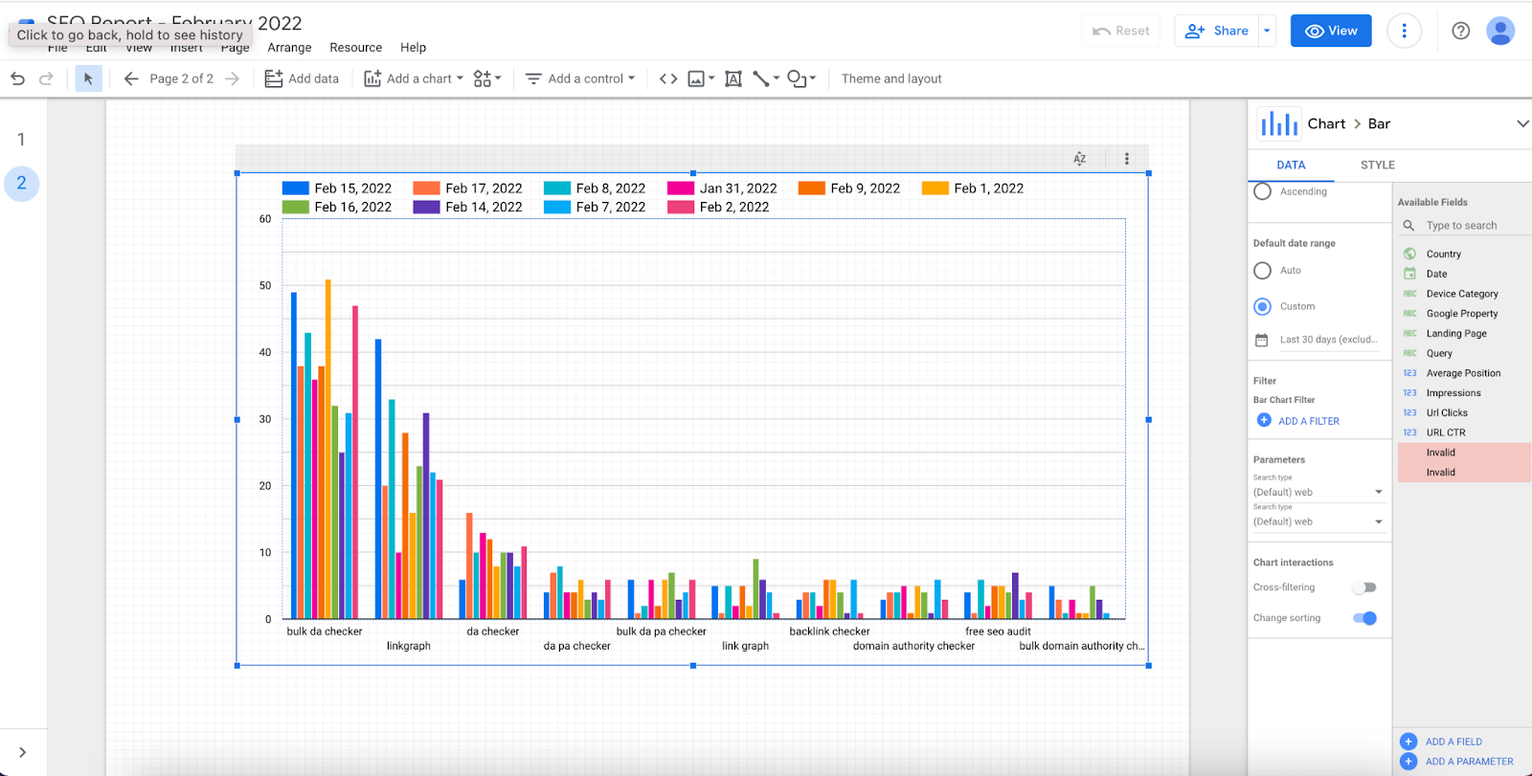This screenshot has height=776, width=1532.
Task: Open the first Search type parameter dropdown
Action: [x=1318, y=492]
